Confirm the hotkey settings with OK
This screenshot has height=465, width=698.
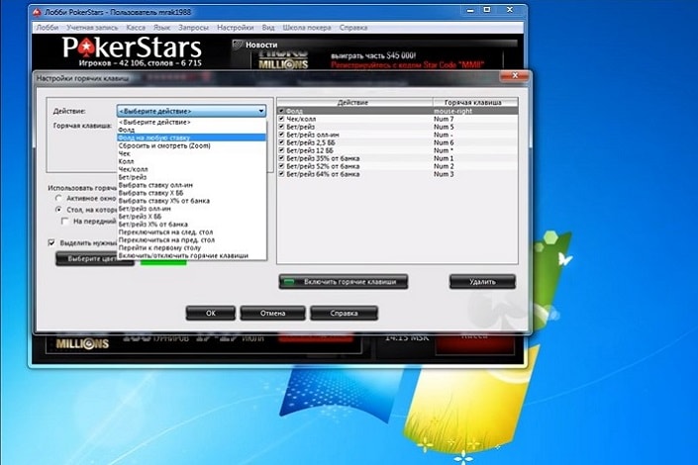(x=211, y=314)
